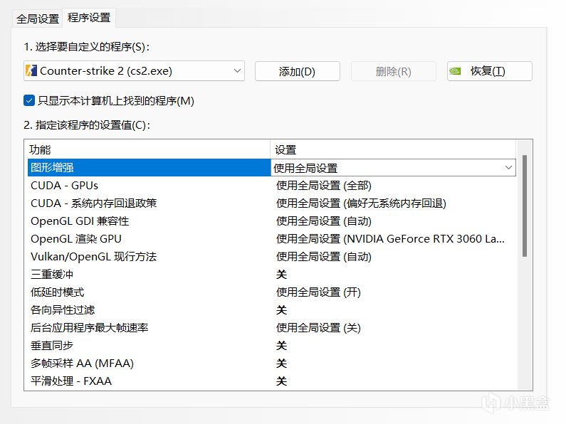Click the settings list vertical scrollbar thumb

click(x=525, y=206)
